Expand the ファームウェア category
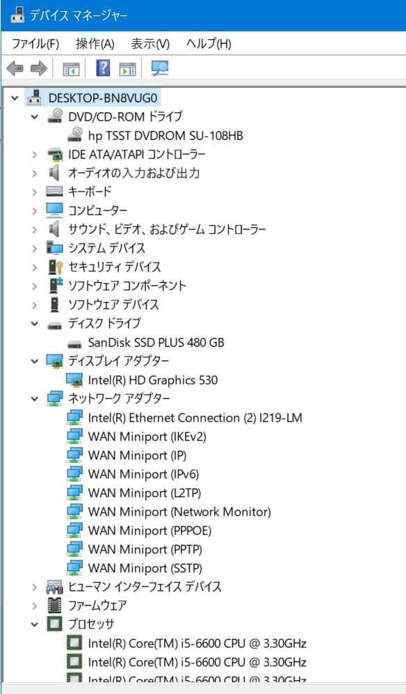406x694 pixels. click(35, 606)
